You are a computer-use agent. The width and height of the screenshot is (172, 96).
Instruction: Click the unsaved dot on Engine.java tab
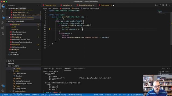(113, 5)
